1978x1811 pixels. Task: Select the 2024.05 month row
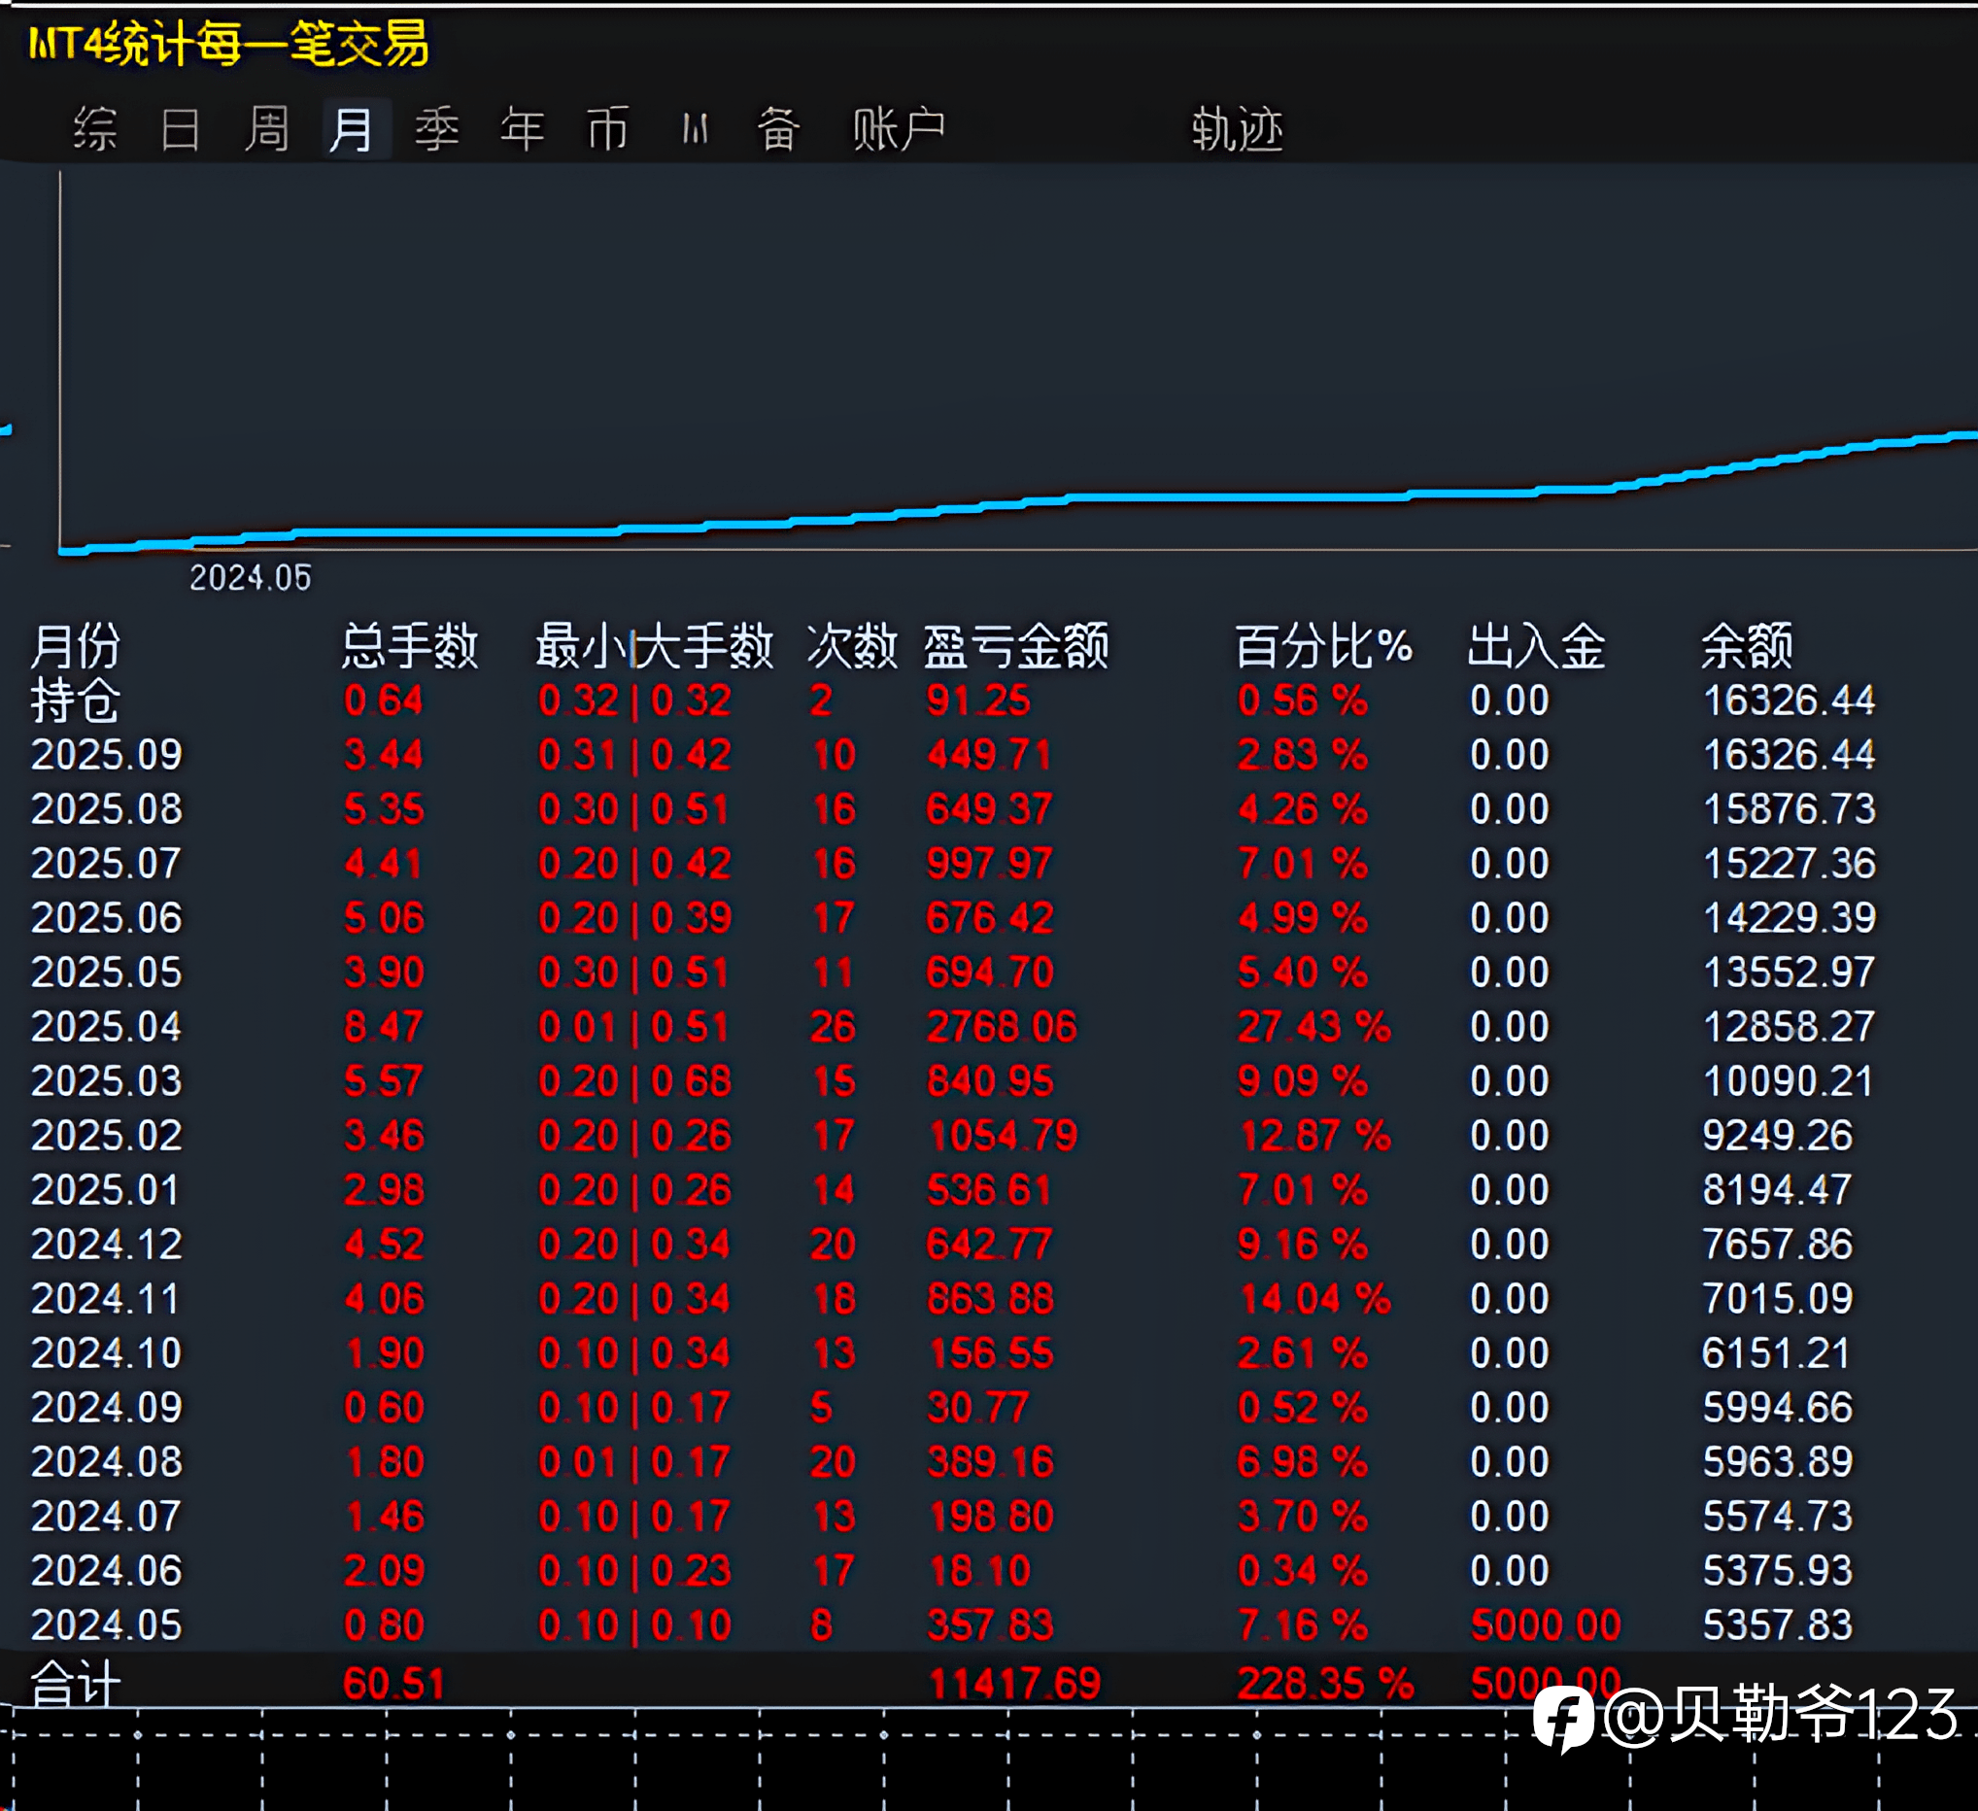pyautogui.click(x=952, y=1625)
